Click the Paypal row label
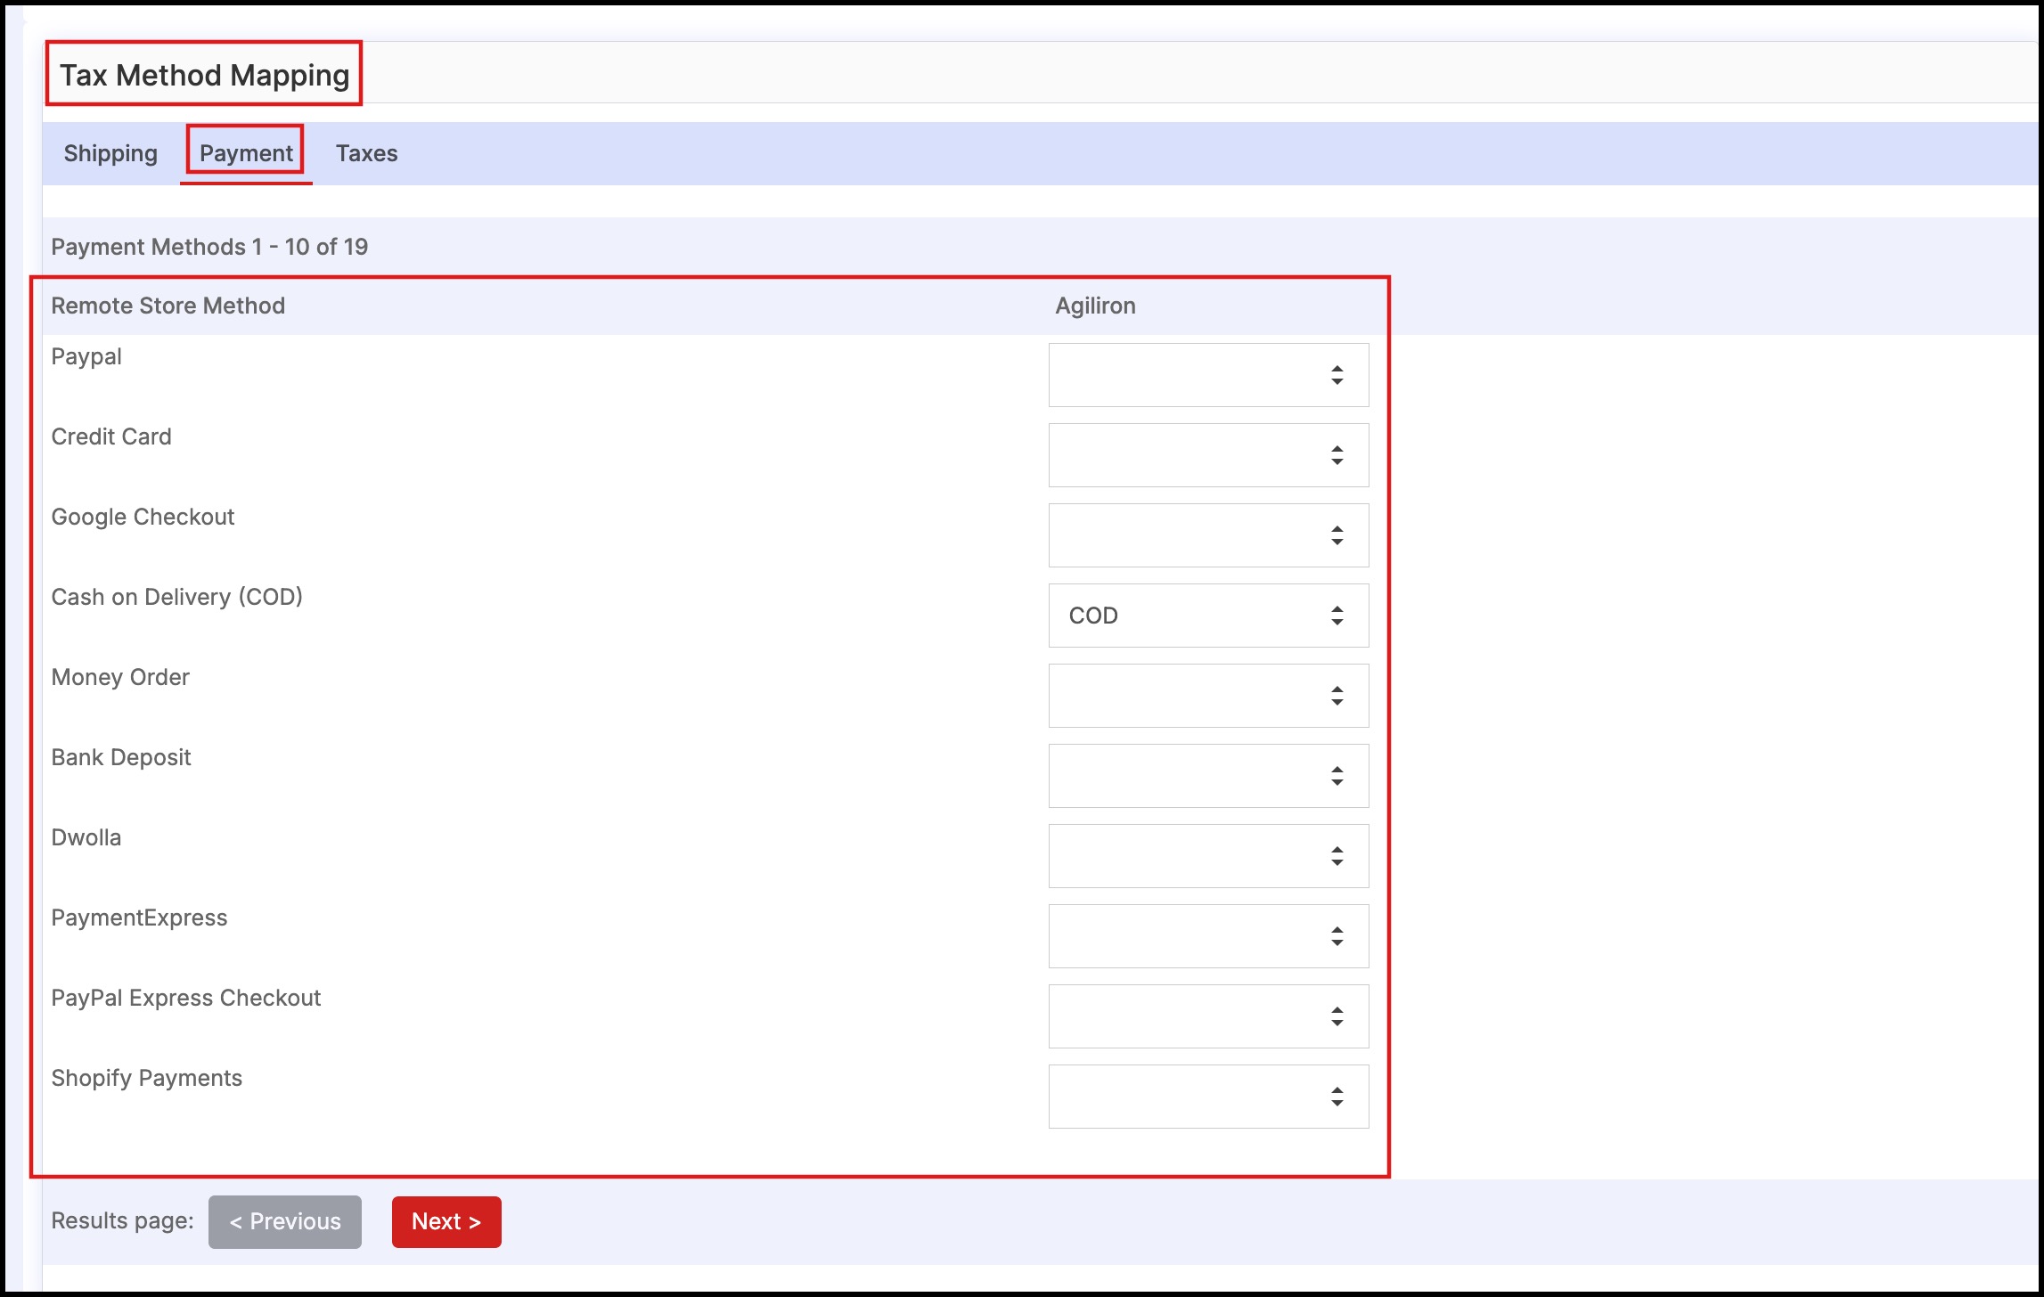 pos(86,357)
